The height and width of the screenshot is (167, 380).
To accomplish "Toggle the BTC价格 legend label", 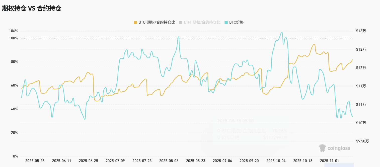I will (236, 22).
